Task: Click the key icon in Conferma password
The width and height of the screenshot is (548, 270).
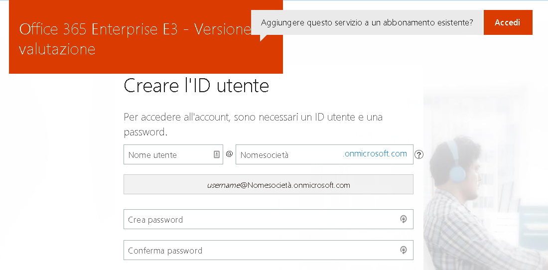Action: (x=404, y=250)
